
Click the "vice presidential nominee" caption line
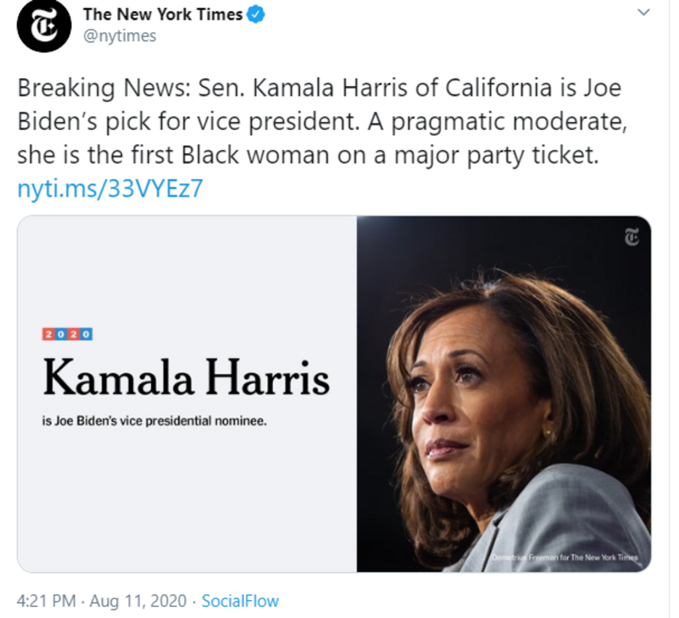point(155,421)
